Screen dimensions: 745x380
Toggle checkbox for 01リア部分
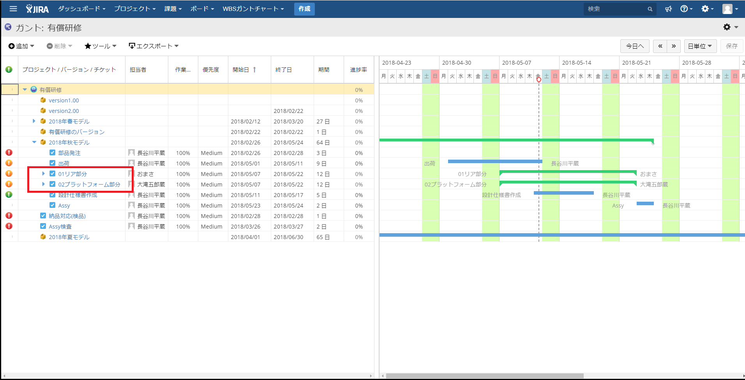[x=53, y=174]
